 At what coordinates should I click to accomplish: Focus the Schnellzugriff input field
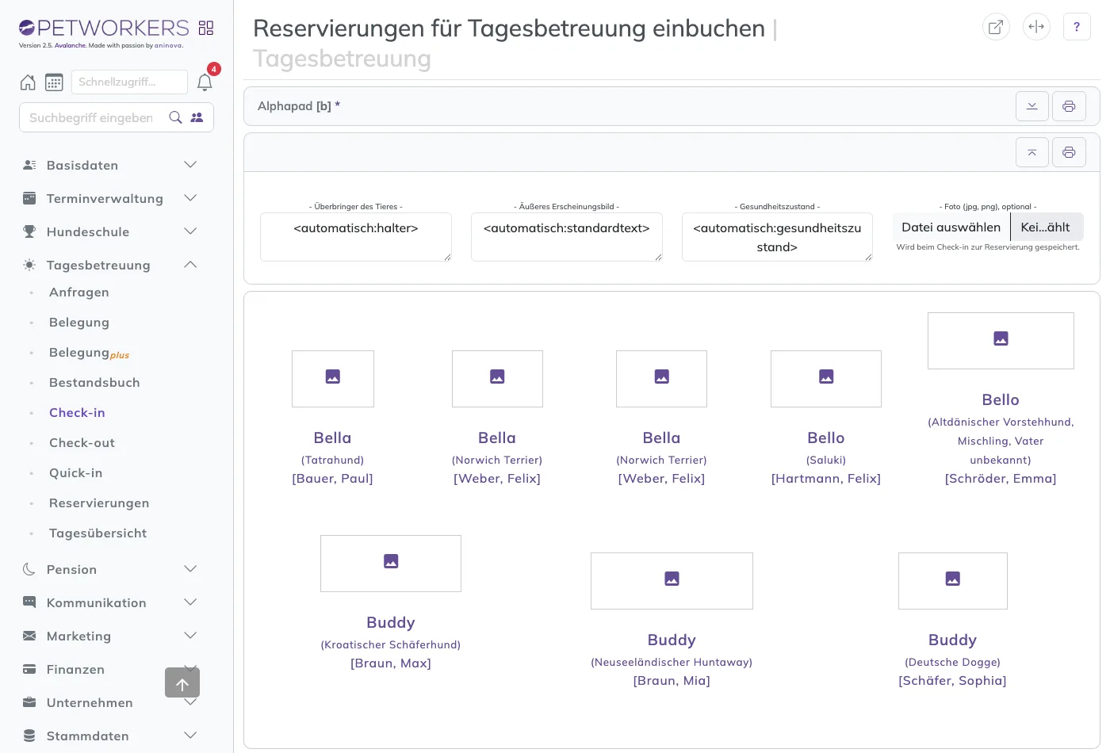[129, 82]
